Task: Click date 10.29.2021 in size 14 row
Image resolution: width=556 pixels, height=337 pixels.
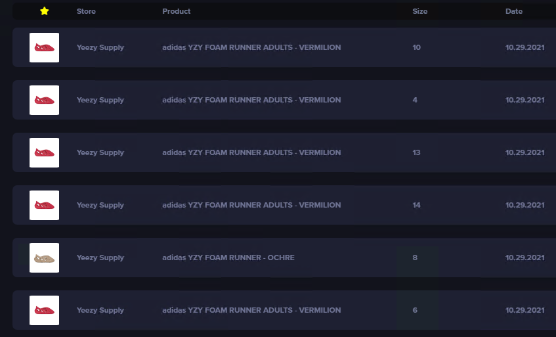Action: click(x=524, y=205)
